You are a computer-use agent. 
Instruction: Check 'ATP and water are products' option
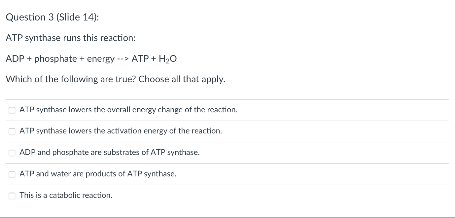pos(12,174)
